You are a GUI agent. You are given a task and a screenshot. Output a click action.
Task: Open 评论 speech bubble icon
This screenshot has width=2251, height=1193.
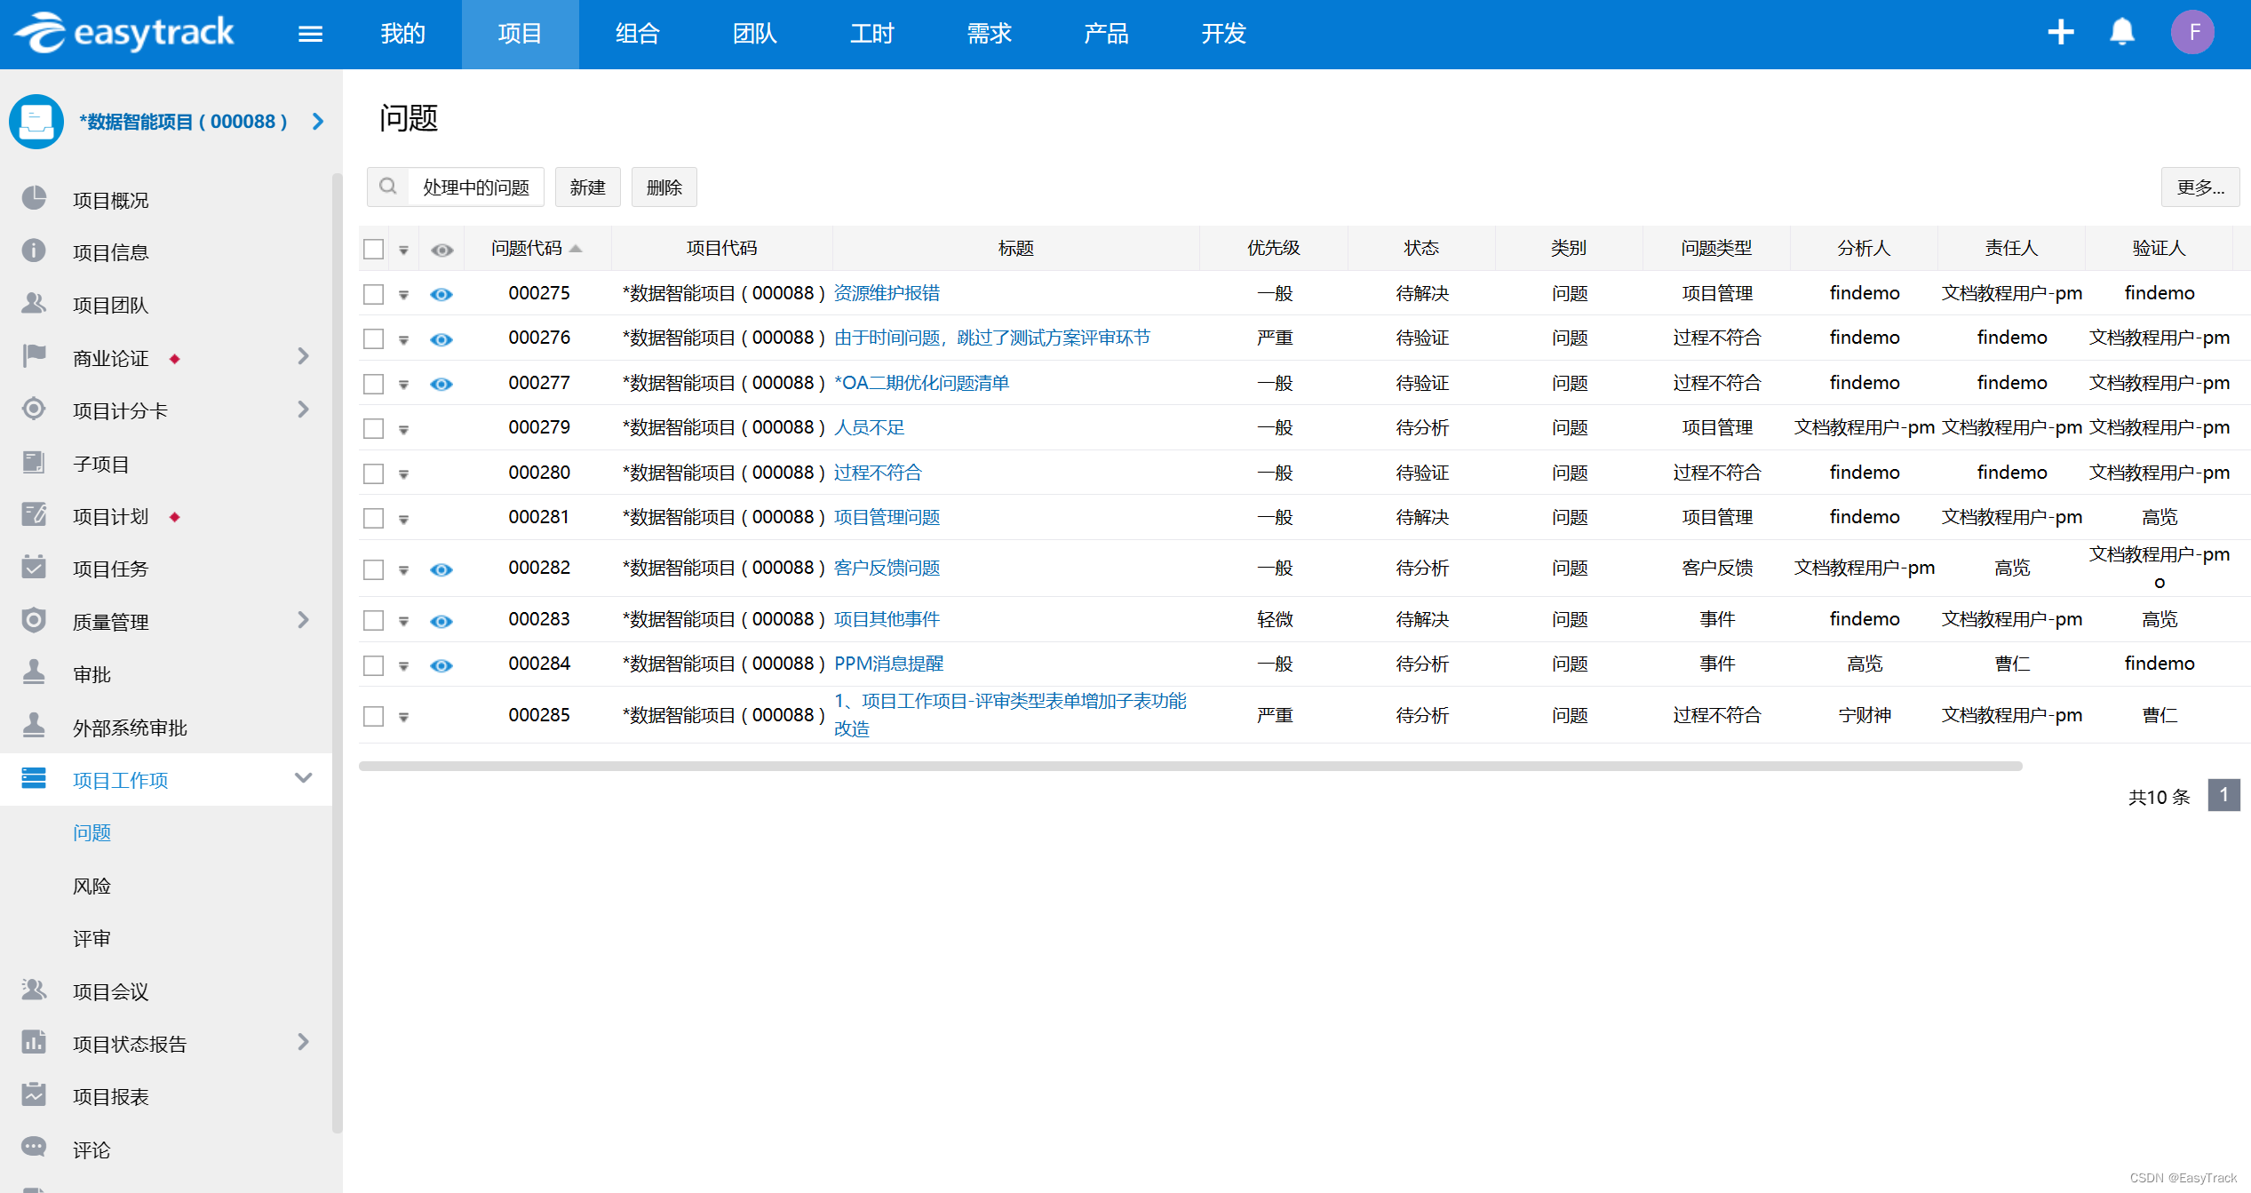point(34,1148)
